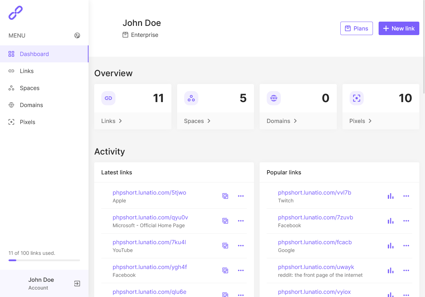Open Domains in the sidebar menu
The width and height of the screenshot is (425, 297).
pos(44,105)
